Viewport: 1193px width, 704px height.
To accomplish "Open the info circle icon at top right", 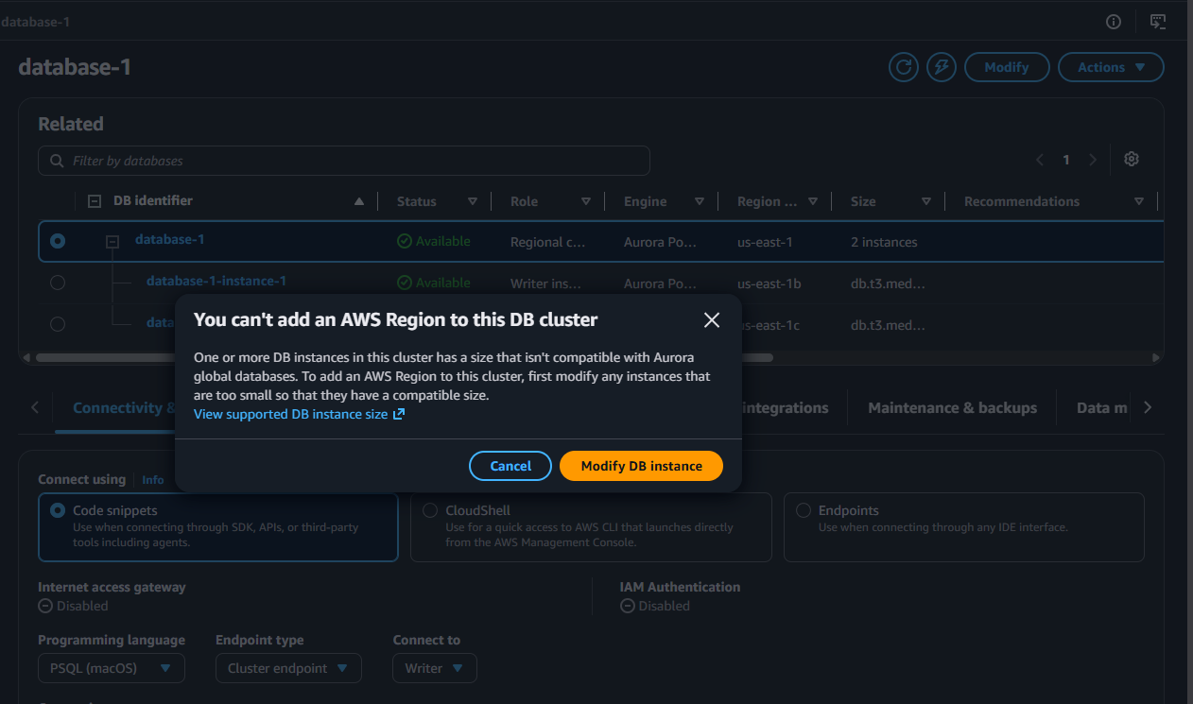I will (1114, 22).
